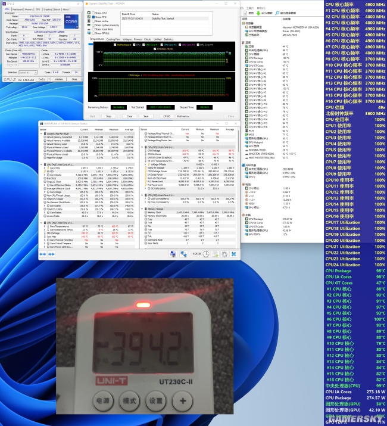The width and height of the screenshot is (387, 426).
Task: Click the driver update magnifier icon
Action: tap(277, 13)
